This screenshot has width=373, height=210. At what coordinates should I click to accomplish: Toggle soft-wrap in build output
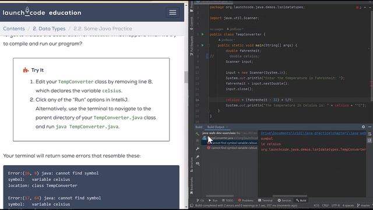coord(370,134)
